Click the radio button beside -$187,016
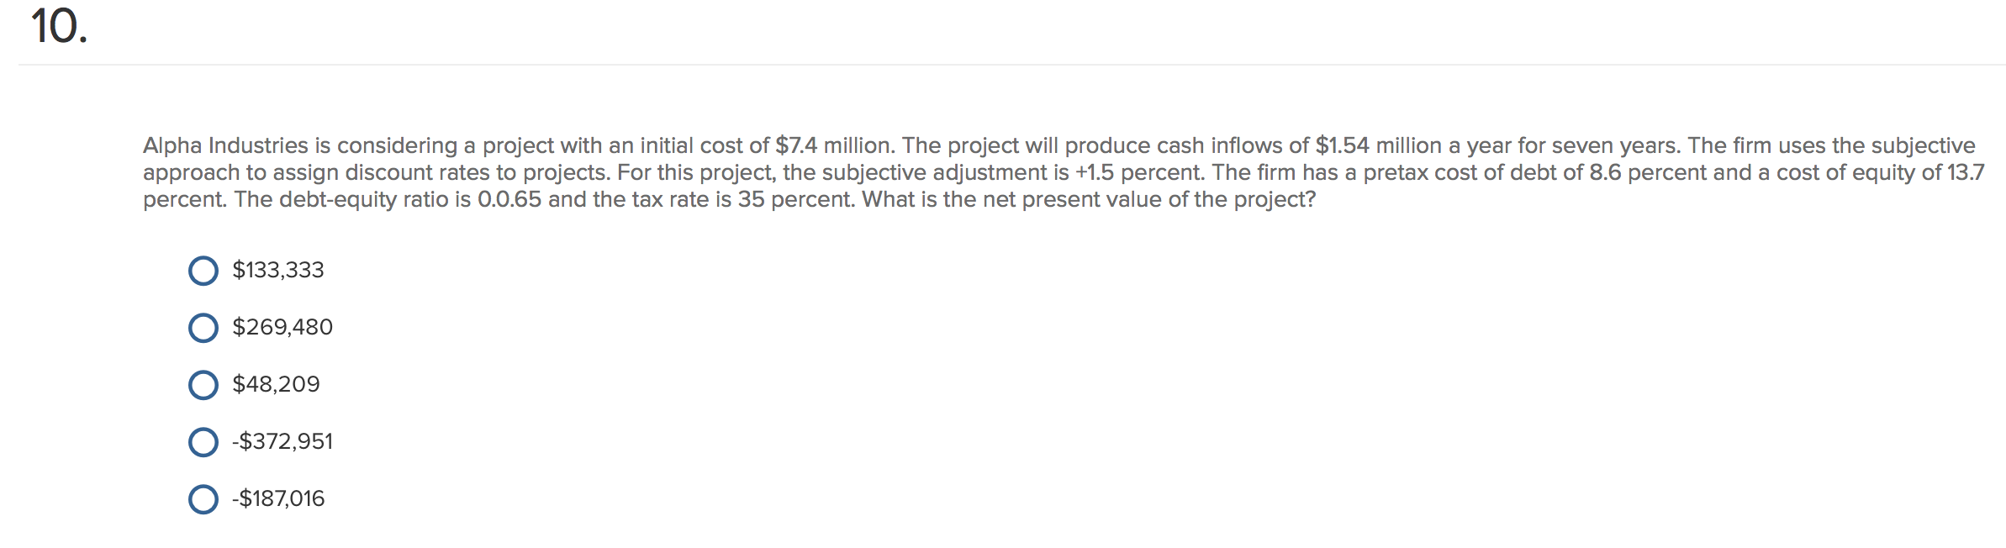2006x548 pixels. pyautogui.click(x=203, y=499)
